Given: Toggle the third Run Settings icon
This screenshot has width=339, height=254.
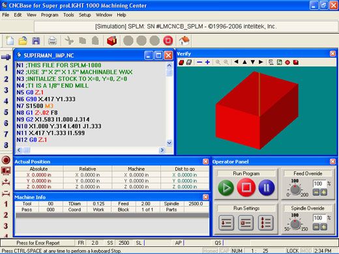Looking at the screenshot, I should [265, 223].
